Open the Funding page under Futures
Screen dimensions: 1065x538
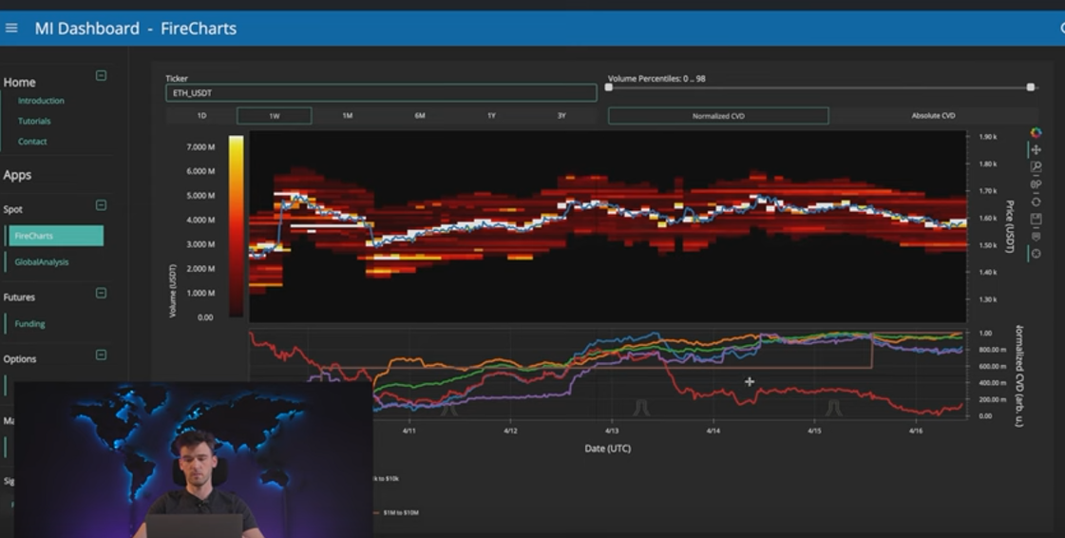pyautogui.click(x=29, y=324)
